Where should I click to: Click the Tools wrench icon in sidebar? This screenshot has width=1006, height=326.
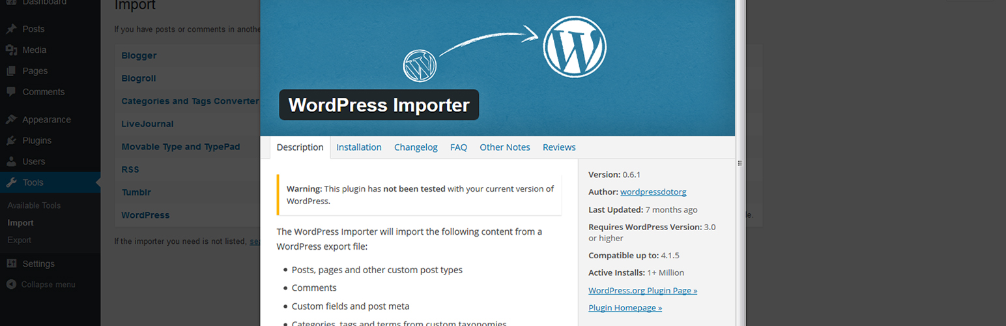[11, 183]
